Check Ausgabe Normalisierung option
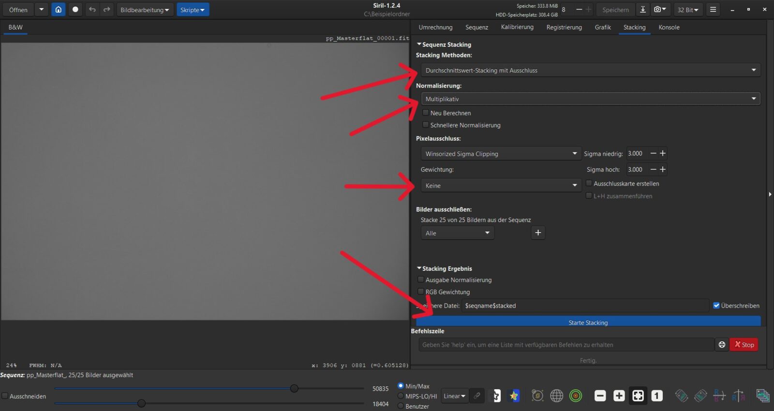Screen dimensions: 774x411 421,279
